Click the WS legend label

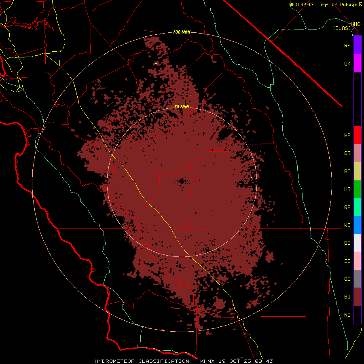(347, 225)
